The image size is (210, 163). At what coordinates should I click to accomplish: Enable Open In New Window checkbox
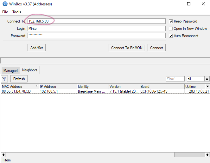coord(171,29)
